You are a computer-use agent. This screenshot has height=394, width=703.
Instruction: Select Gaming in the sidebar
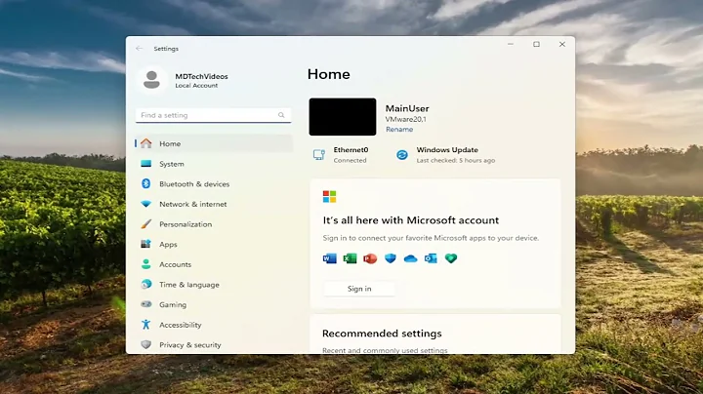(x=214, y=305)
